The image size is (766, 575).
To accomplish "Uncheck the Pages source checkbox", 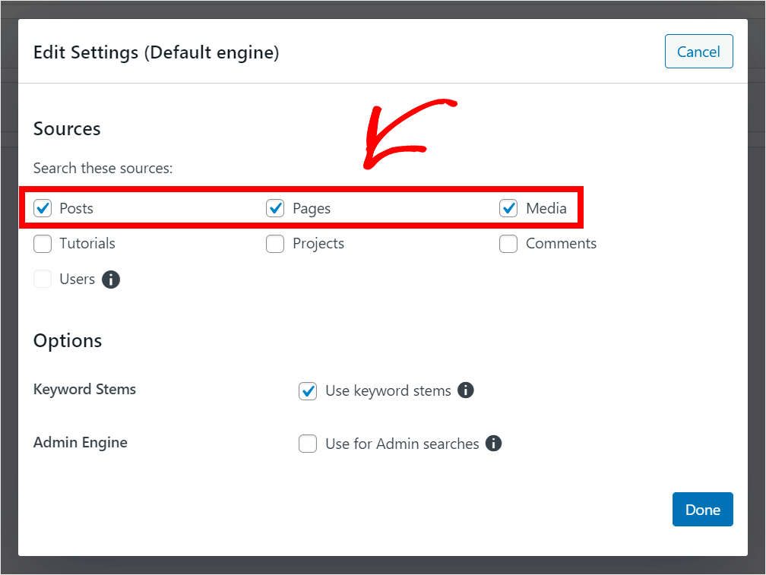I will tap(275, 208).
